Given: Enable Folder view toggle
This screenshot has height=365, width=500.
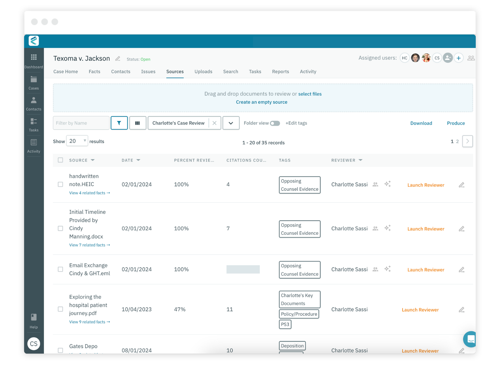Looking at the screenshot, I should click(x=275, y=123).
